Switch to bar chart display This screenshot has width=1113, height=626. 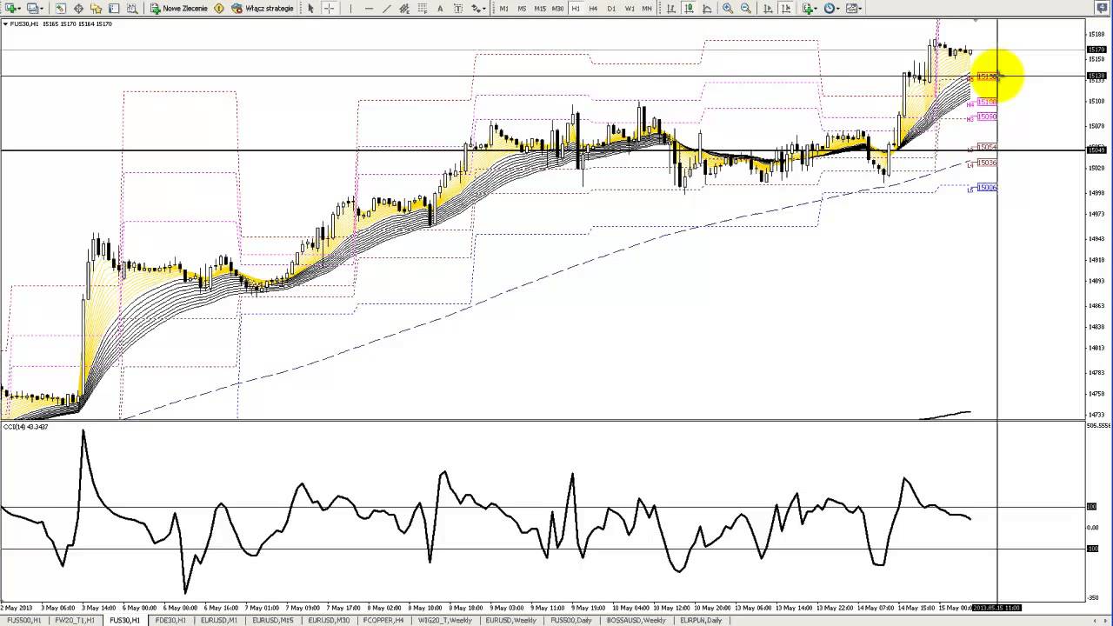pos(671,8)
